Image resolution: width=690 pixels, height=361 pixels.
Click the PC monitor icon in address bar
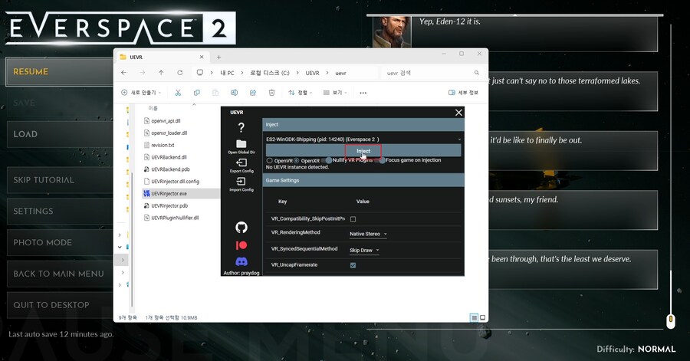(x=200, y=73)
